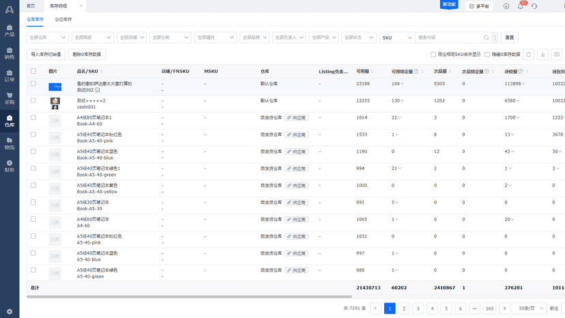Open column settings icon above table
The height and width of the screenshot is (318, 565).
(x=557, y=55)
